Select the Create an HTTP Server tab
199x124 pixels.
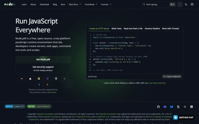tap(99, 29)
